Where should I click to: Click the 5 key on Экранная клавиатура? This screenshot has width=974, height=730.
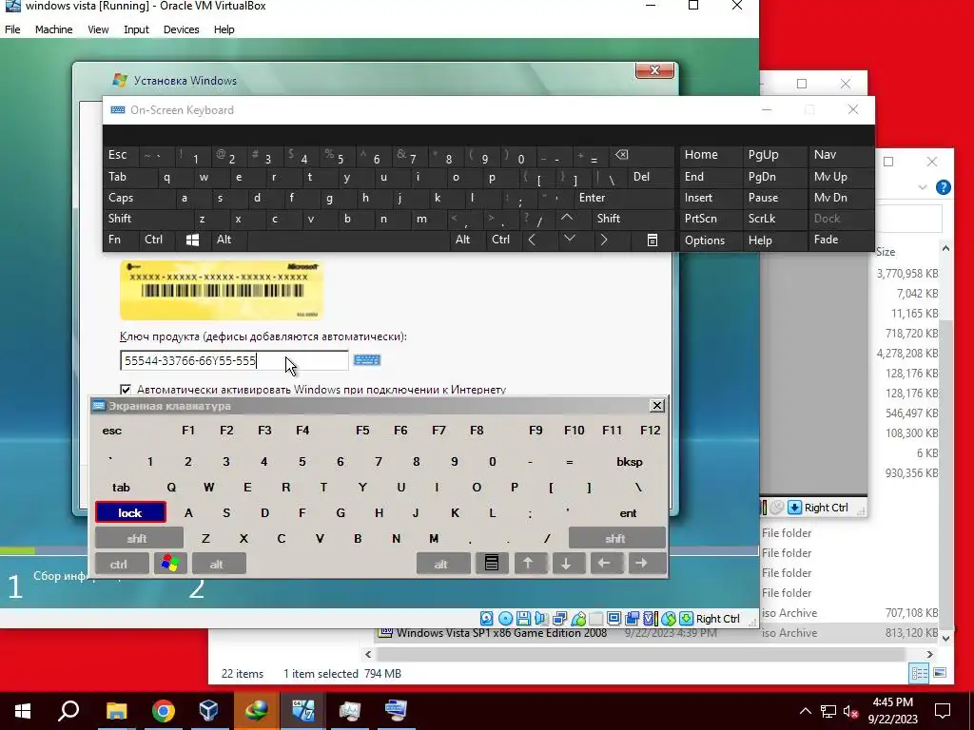tap(302, 462)
